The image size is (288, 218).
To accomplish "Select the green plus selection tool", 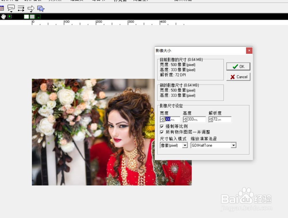I will pos(10,16).
